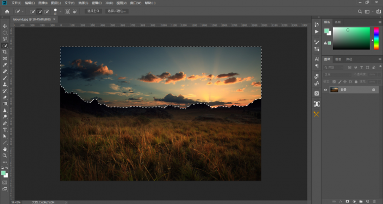Open the Layers panel options menu
Screen dimensions: 383x204
380,59
